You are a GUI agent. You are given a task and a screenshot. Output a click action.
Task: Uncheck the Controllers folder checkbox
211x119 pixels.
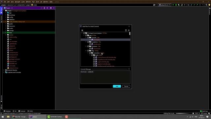coord(90,53)
